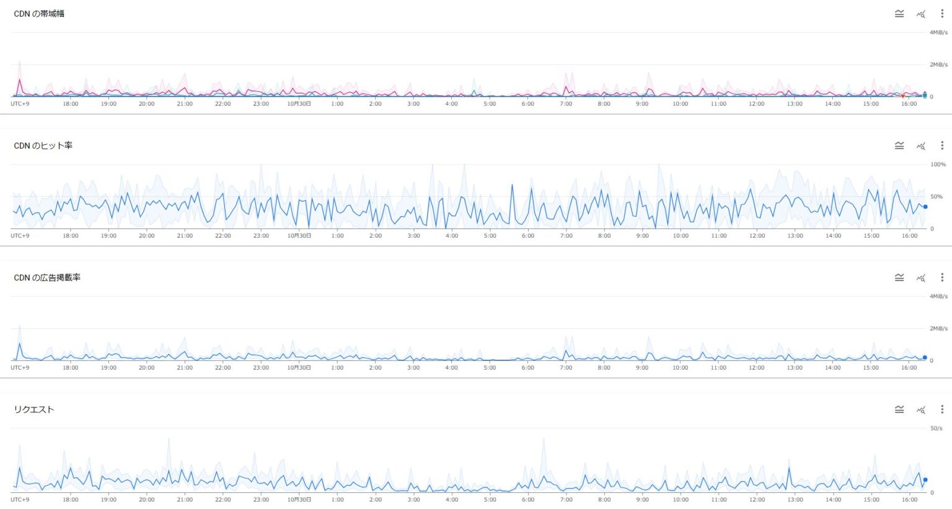The width and height of the screenshot is (952, 509).
Task: Open metrics explorer for CDN のヒット率 chart
Action: [921, 146]
